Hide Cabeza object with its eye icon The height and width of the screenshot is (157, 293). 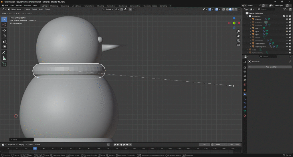287,19
